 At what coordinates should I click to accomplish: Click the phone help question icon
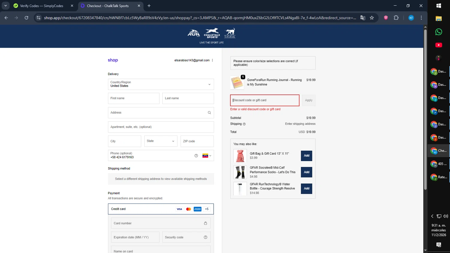196,156
